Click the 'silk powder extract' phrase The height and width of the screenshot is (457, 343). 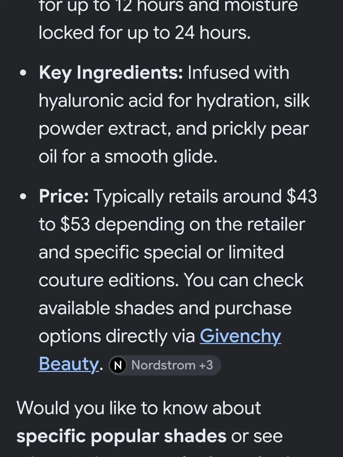(x=174, y=115)
